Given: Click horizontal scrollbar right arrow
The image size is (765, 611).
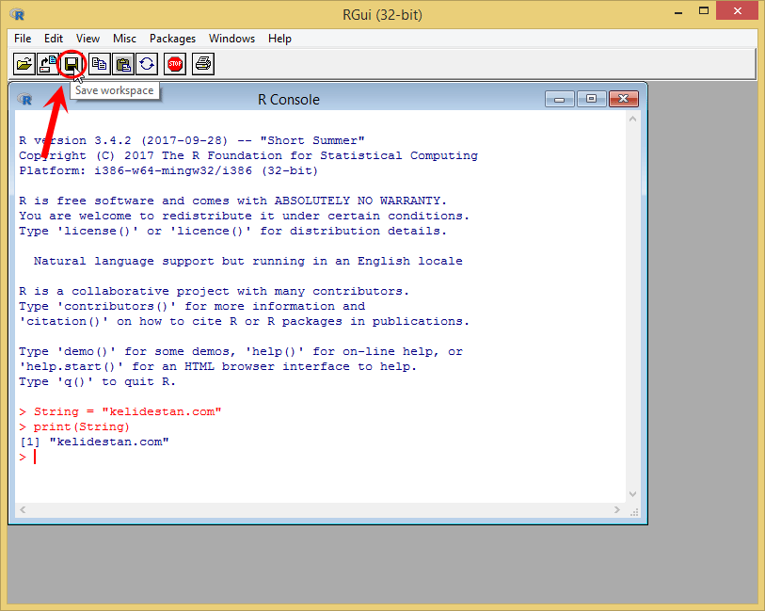Looking at the screenshot, I should 616,510.
